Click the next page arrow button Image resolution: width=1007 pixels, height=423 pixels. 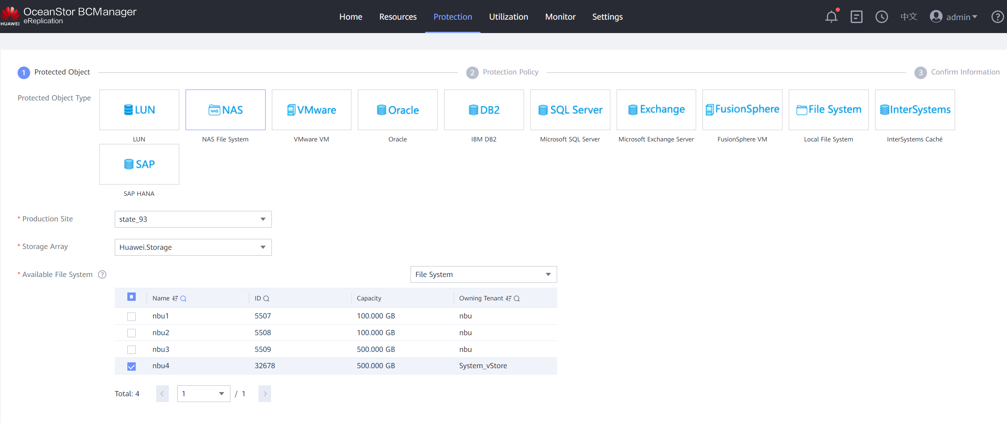[265, 394]
